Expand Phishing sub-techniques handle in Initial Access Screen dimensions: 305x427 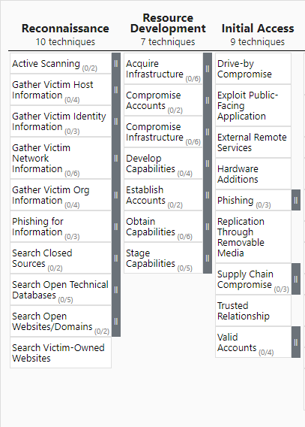[296, 200]
